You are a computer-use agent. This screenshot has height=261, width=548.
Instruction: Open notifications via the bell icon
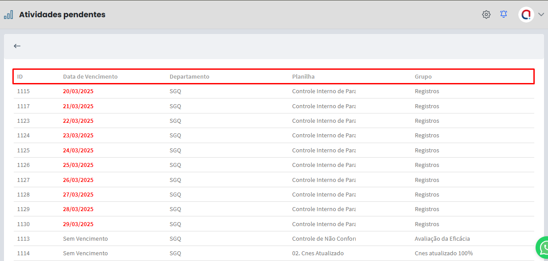[x=503, y=15]
